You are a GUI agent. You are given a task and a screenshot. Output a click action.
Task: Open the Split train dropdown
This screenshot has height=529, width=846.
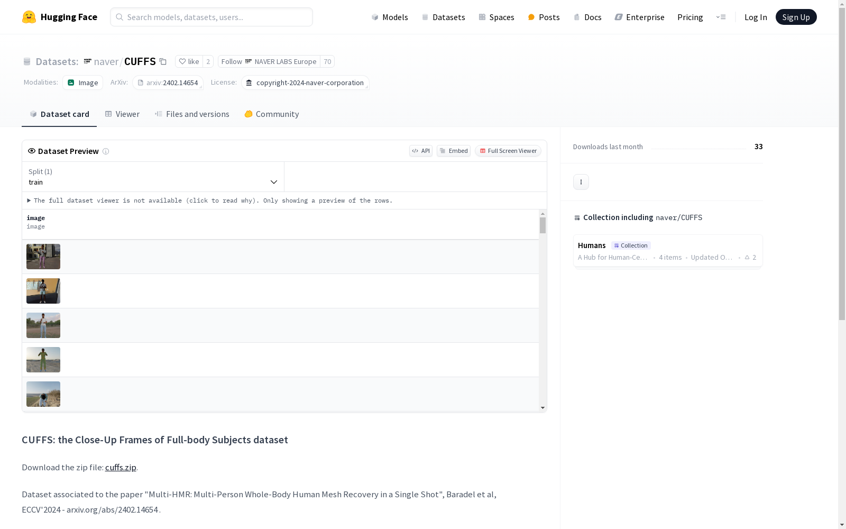pyautogui.click(x=153, y=177)
